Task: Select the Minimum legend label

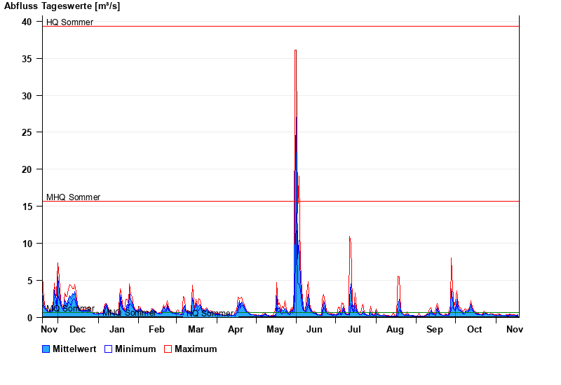Action: point(135,349)
